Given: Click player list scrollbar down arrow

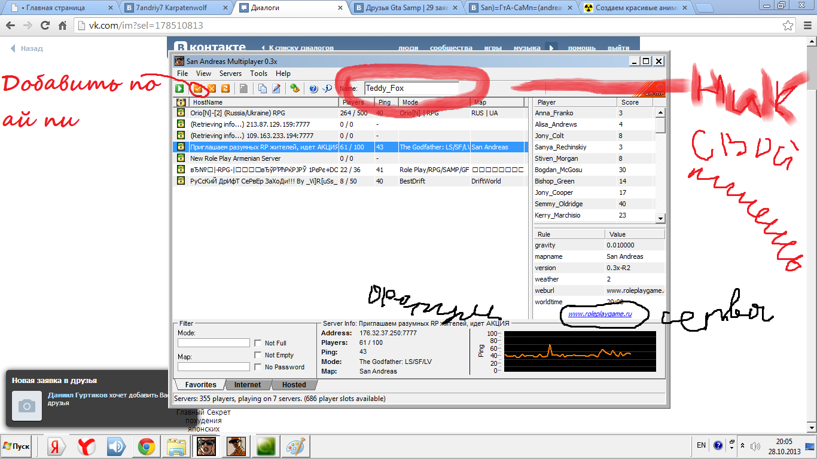Looking at the screenshot, I should click(660, 219).
